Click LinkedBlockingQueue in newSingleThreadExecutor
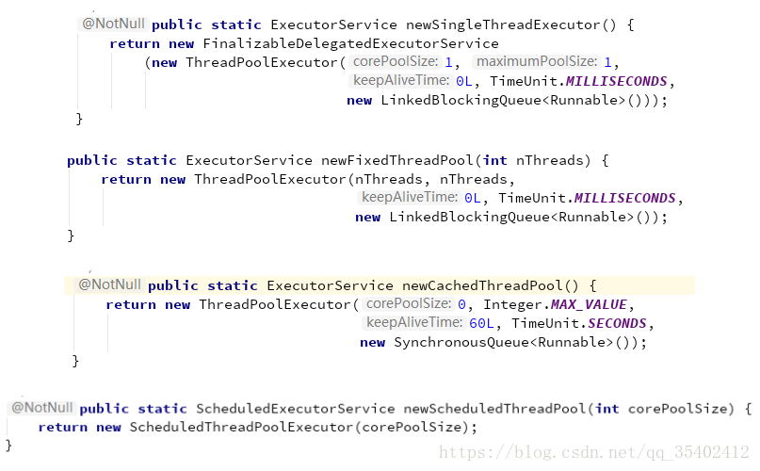The width and height of the screenshot is (760, 471). (x=461, y=101)
